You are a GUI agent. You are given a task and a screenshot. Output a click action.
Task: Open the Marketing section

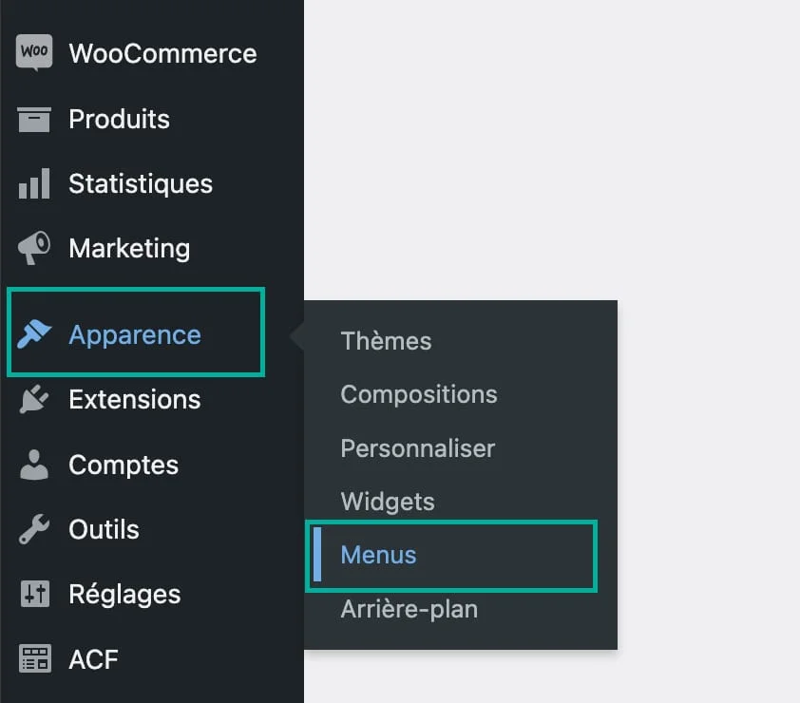tap(128, 248)
